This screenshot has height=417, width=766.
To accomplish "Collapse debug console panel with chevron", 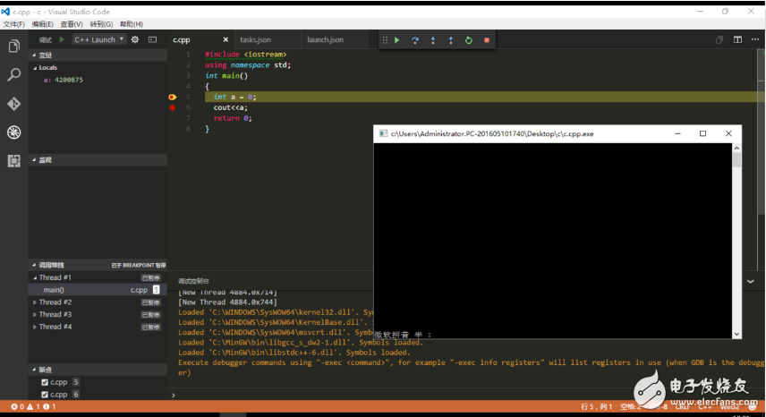I will pyautogui.click(x=751, y=281).
